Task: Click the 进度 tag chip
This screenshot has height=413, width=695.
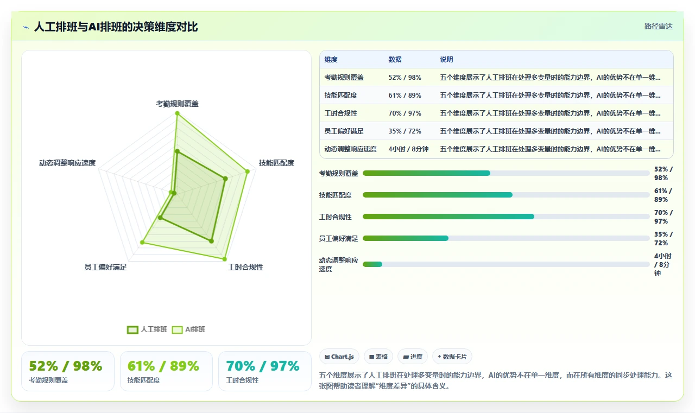Action: [413, 357]
